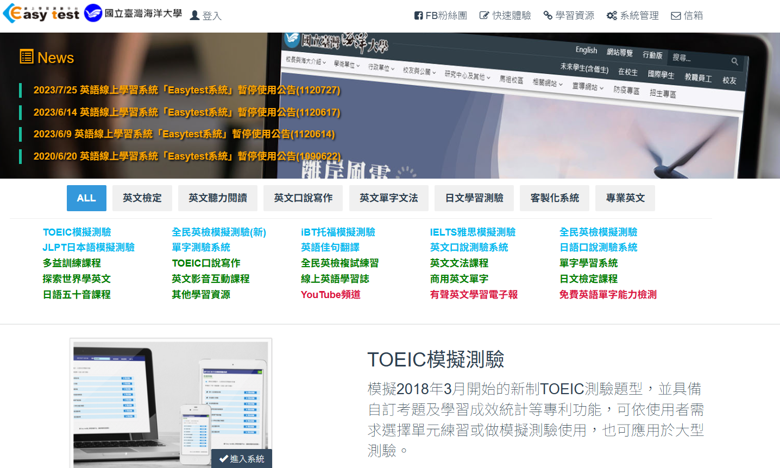Select the 日文學習測驗 category tab
This screenshot has height=468, width=780.
pos(474,198)
